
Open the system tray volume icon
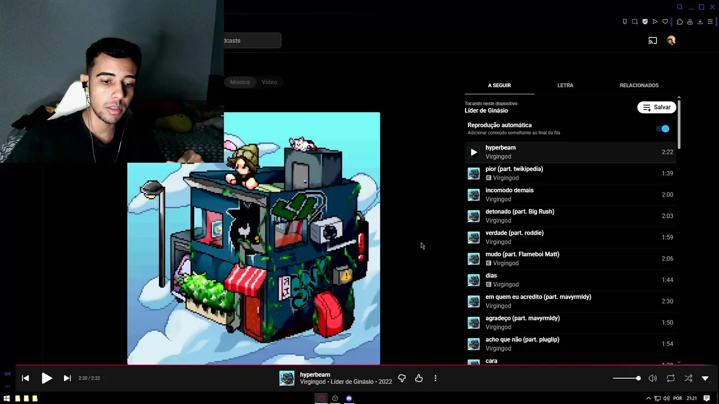666,398
